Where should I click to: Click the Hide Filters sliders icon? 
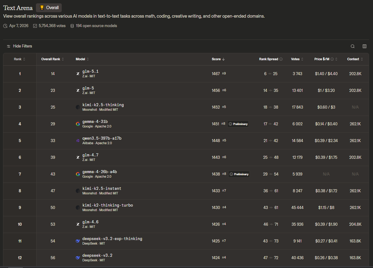point(9,46)
